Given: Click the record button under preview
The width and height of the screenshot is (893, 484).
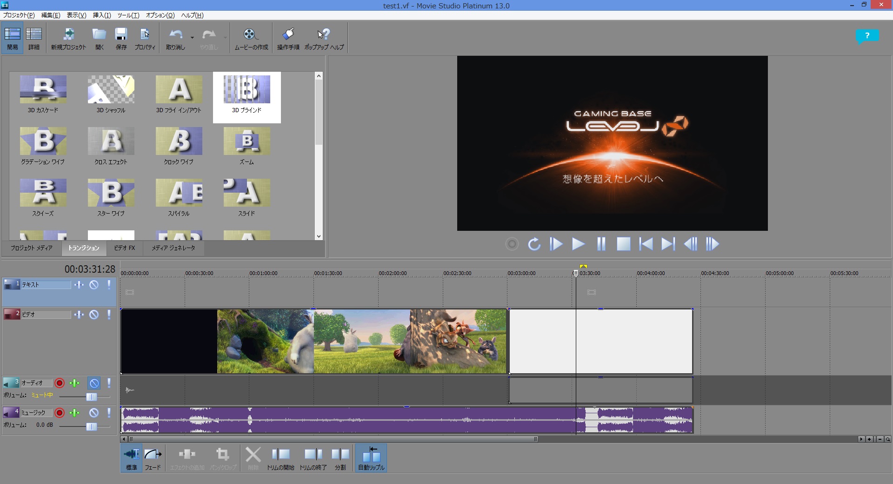Looking at the screenshot, I should (512, 244).
